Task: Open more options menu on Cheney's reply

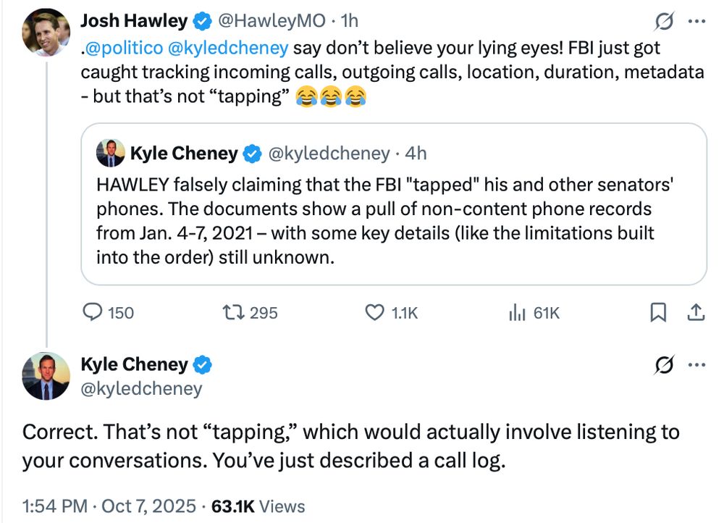Action: (x=696, y=365)
